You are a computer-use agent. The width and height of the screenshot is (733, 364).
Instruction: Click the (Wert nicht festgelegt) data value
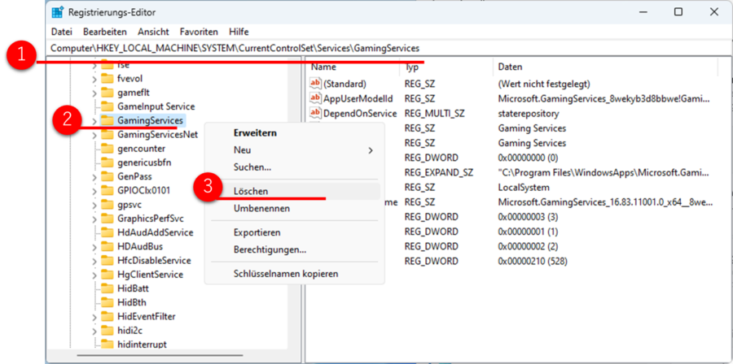(545, 84)
